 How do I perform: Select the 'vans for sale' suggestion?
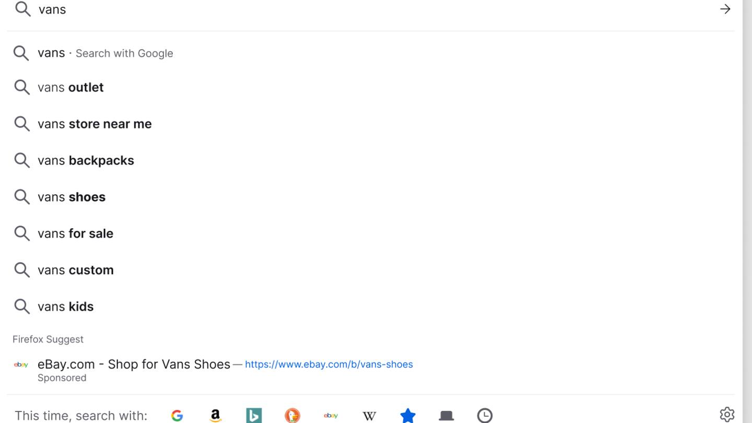[371, 233]
